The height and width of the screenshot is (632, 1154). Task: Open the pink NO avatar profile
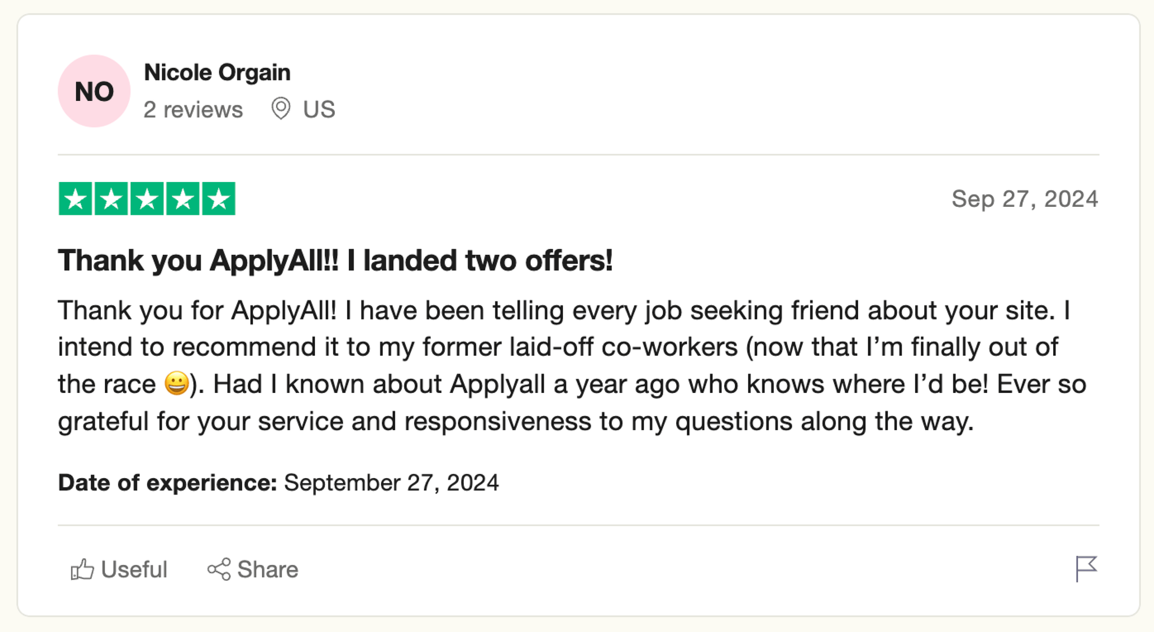click(x=94, y=91)
